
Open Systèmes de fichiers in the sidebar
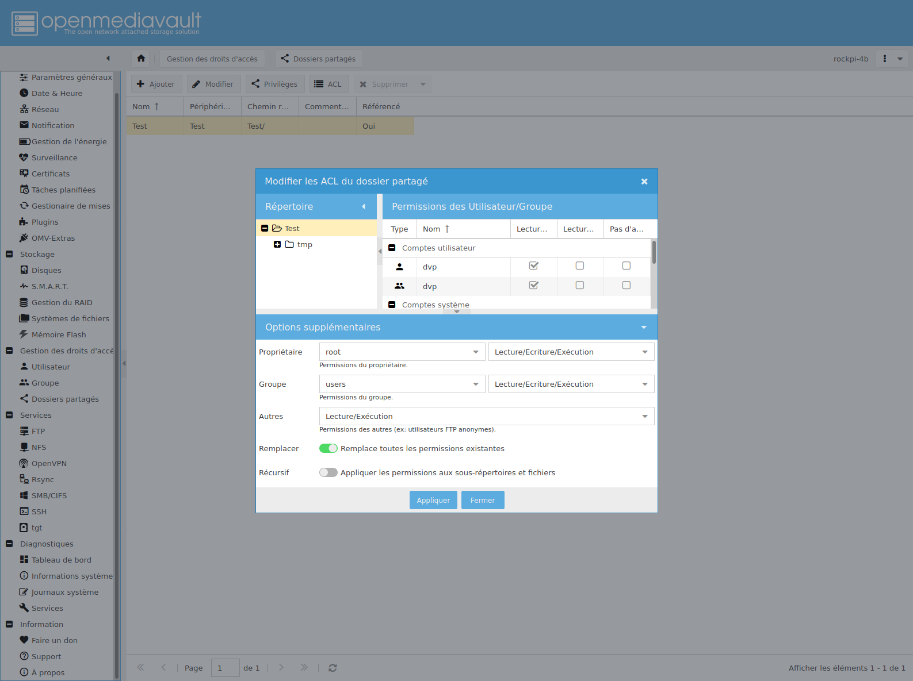pos(70,318)
